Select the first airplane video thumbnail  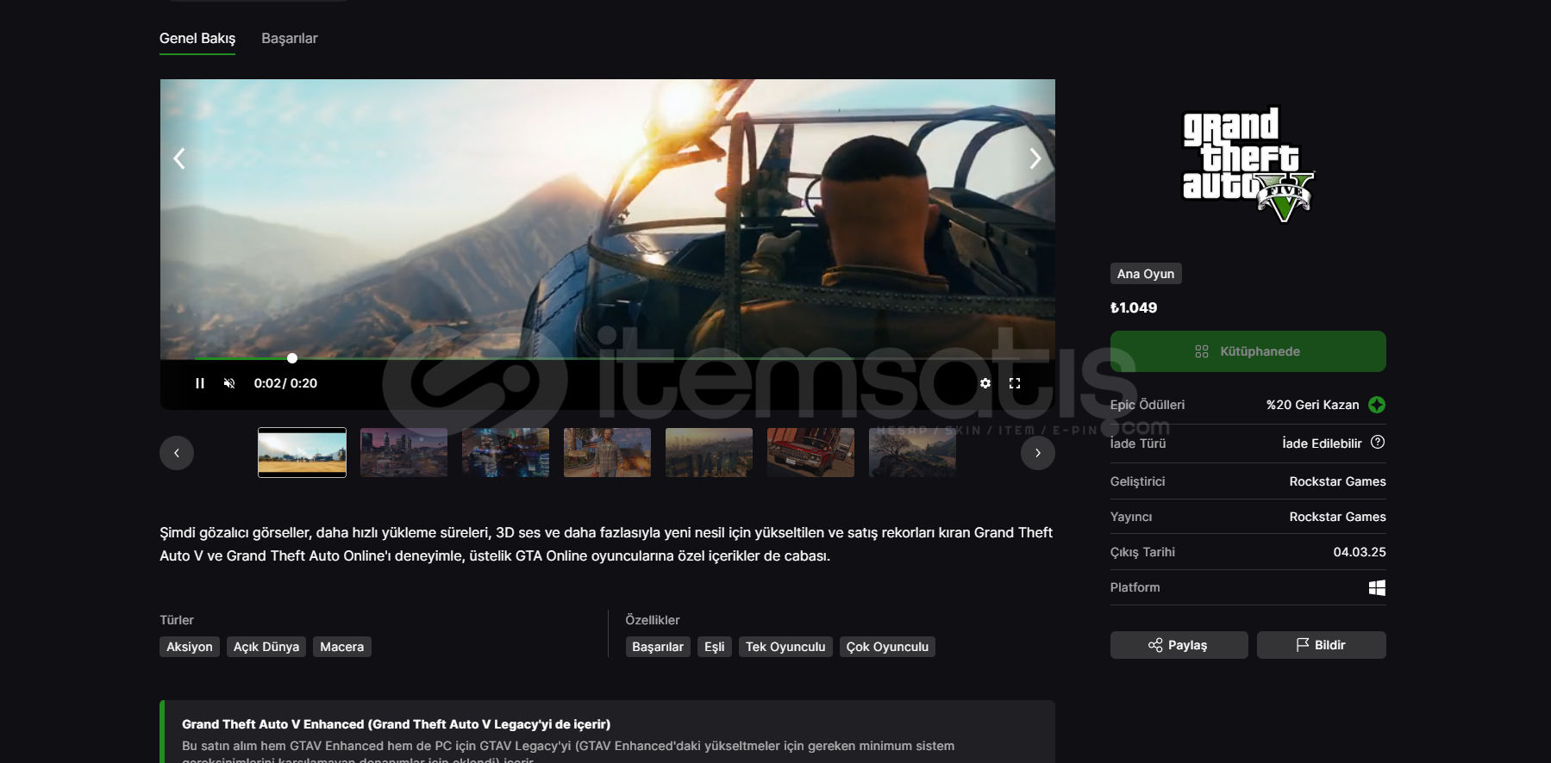[x=302, y=452]
